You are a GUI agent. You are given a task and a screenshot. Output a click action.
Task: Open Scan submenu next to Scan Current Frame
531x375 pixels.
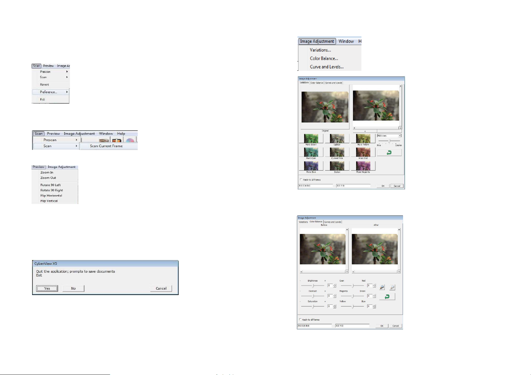56,146
